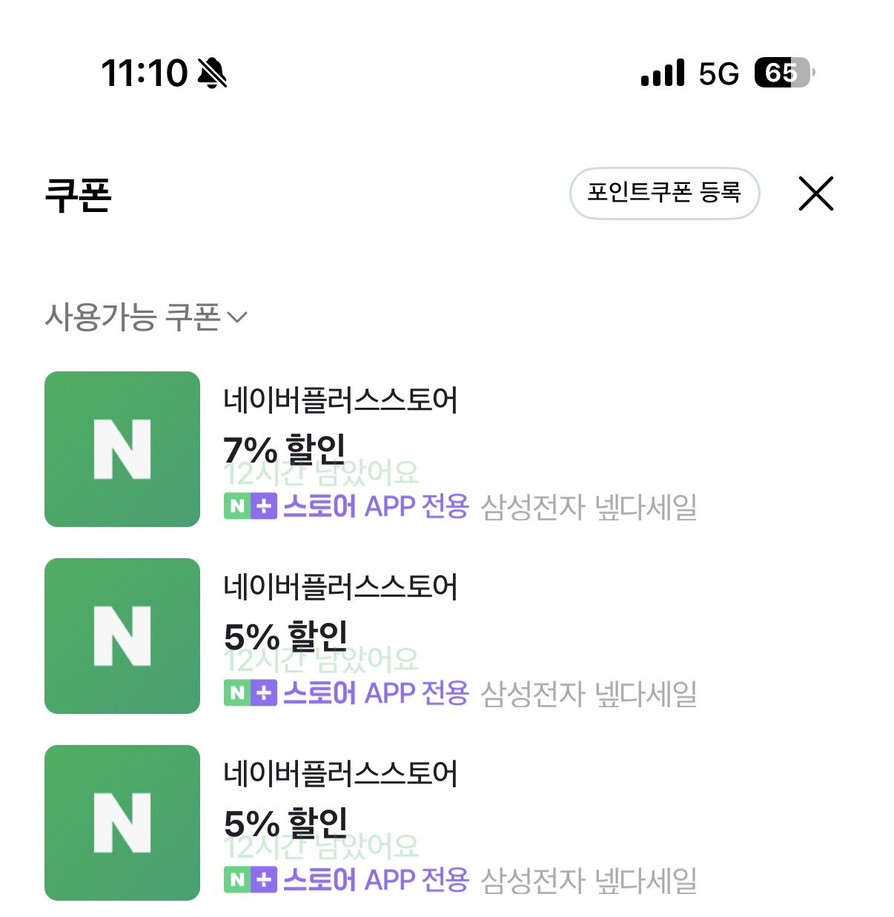894x917 pixels.
Task: Expand the 사용가능 쿠폰 filter dropdown
Action: (146, 317)
